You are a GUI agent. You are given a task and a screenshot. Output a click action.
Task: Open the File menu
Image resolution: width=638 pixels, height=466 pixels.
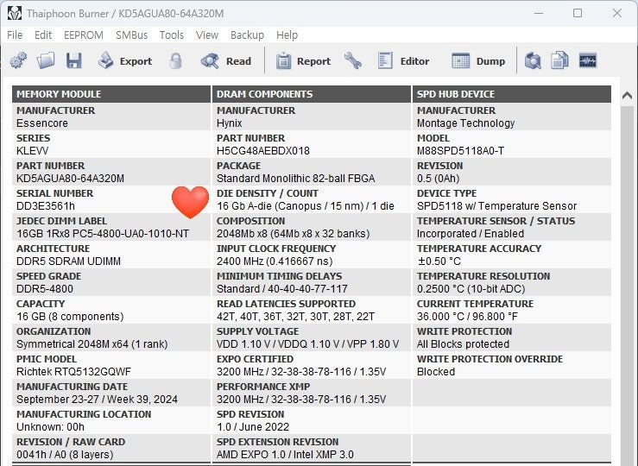[x=15, y=35]
